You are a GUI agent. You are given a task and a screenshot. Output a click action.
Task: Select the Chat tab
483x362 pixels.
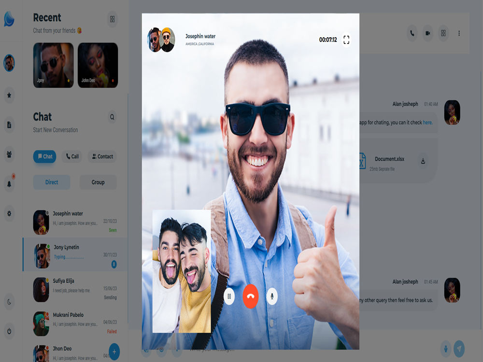coord(44,156)
